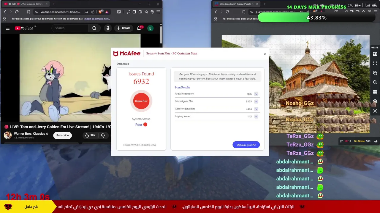380x213 pixels.
Task: Open the Dashboard item in McAfee
Action: [123, 64]
